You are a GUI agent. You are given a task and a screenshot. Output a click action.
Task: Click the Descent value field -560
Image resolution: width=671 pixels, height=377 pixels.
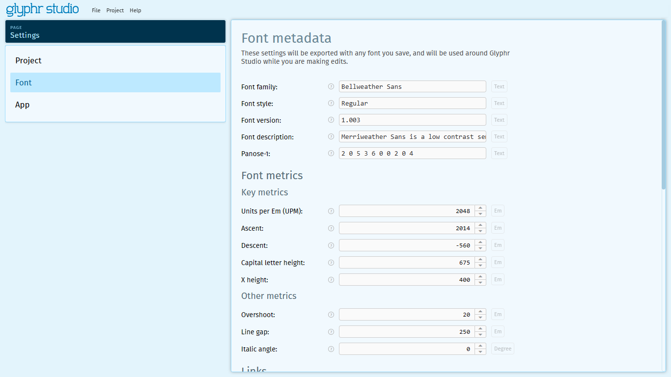click(x=407, y=245)
